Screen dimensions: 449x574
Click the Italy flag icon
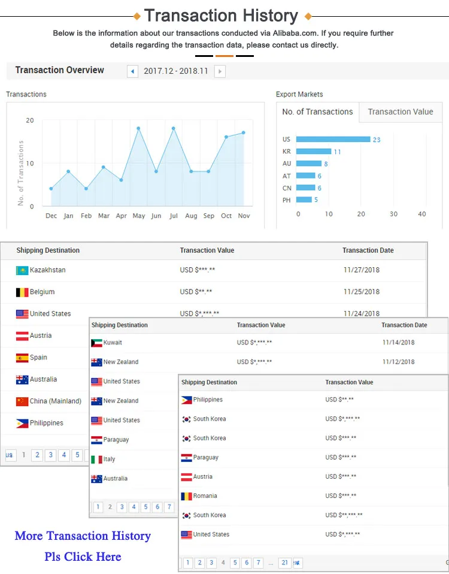tap(96, 460)
